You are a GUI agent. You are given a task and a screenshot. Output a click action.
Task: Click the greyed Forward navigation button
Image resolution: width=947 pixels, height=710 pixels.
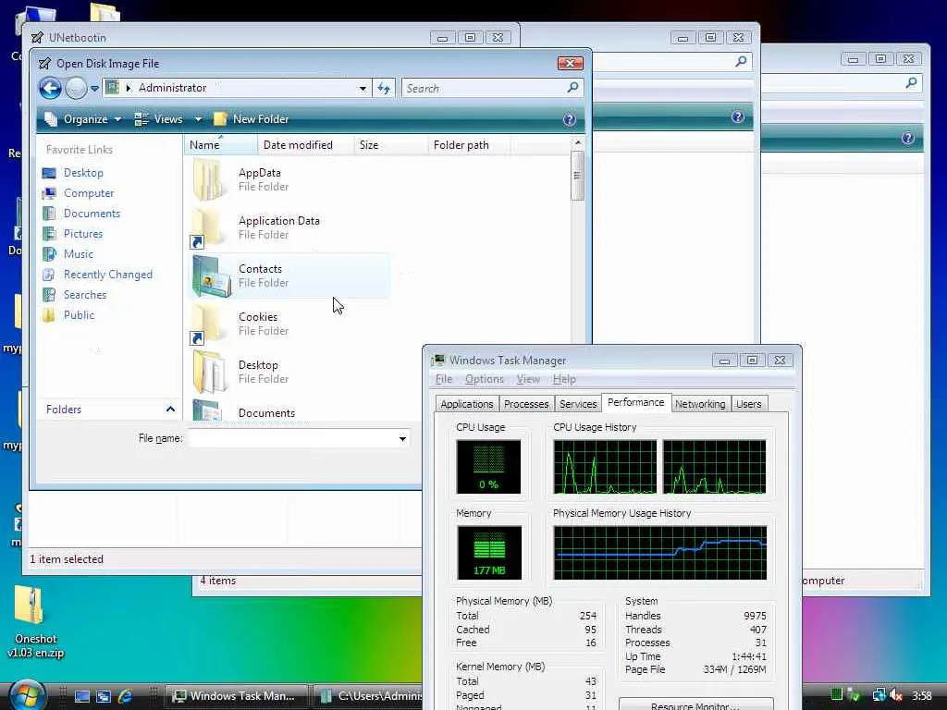pos(76,88)
